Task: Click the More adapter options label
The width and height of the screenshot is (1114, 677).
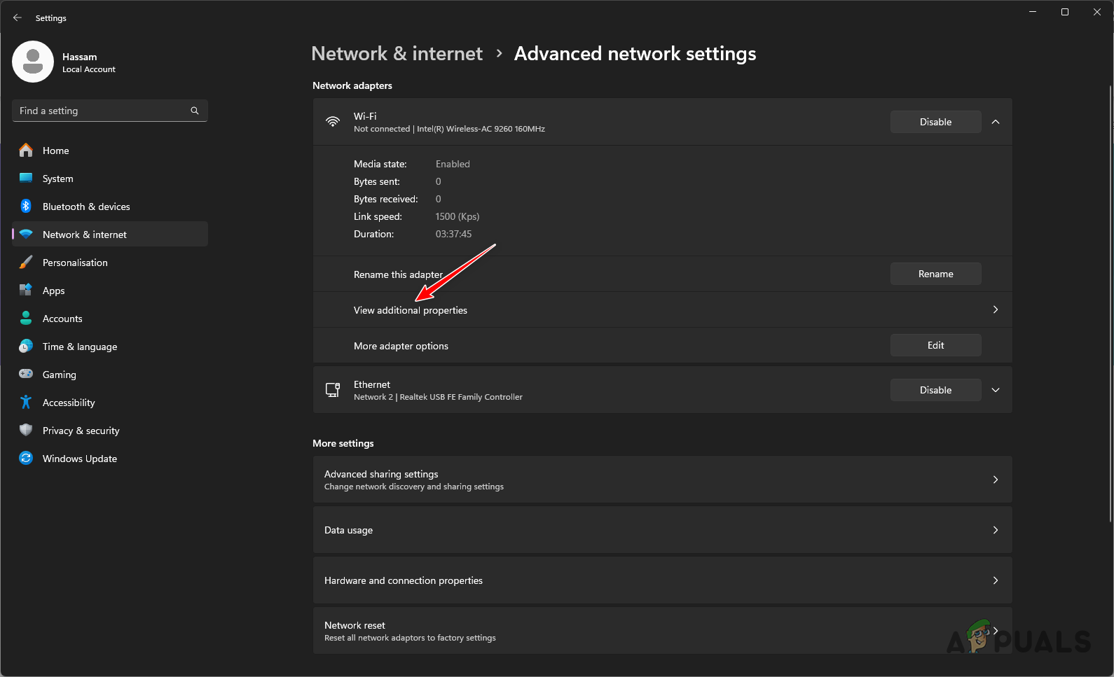Action: (x=401, y=346)
